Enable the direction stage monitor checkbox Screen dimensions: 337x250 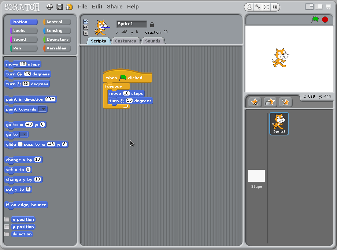(x=7, y=234)
